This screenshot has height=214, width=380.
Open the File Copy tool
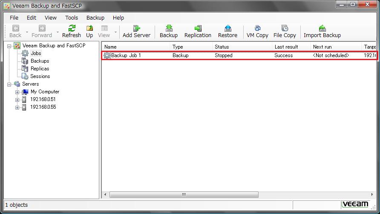point(285,31)
